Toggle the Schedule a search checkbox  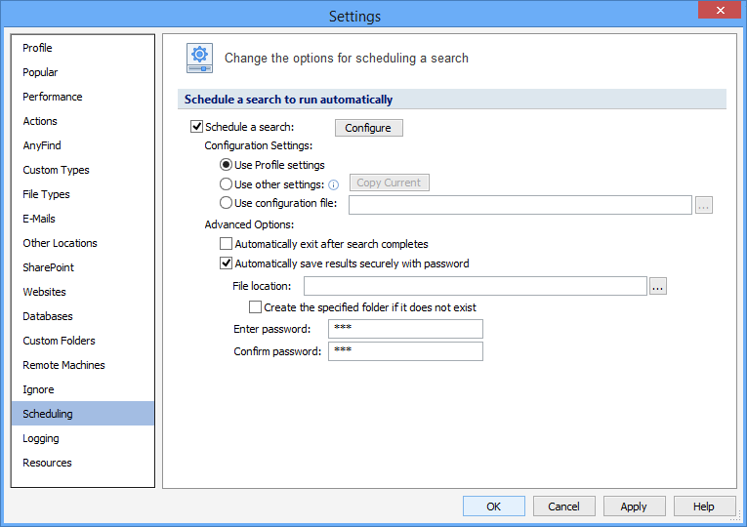[196, 127]
